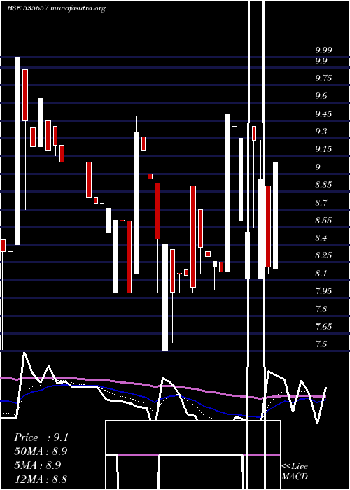
Task: Click the 50MA : 8.9 readout
Action: coord(41,451)
